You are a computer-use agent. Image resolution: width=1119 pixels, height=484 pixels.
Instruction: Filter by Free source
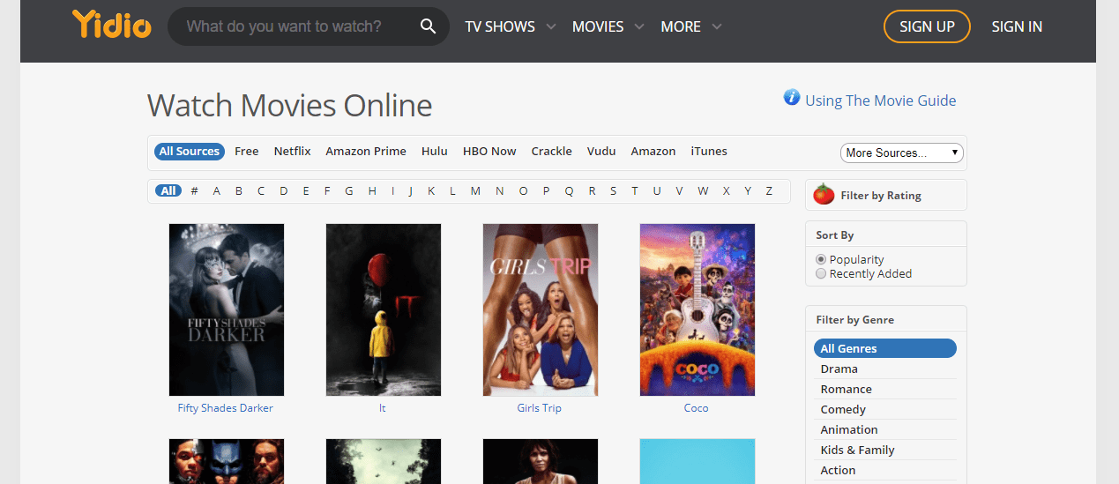[247, 152]
